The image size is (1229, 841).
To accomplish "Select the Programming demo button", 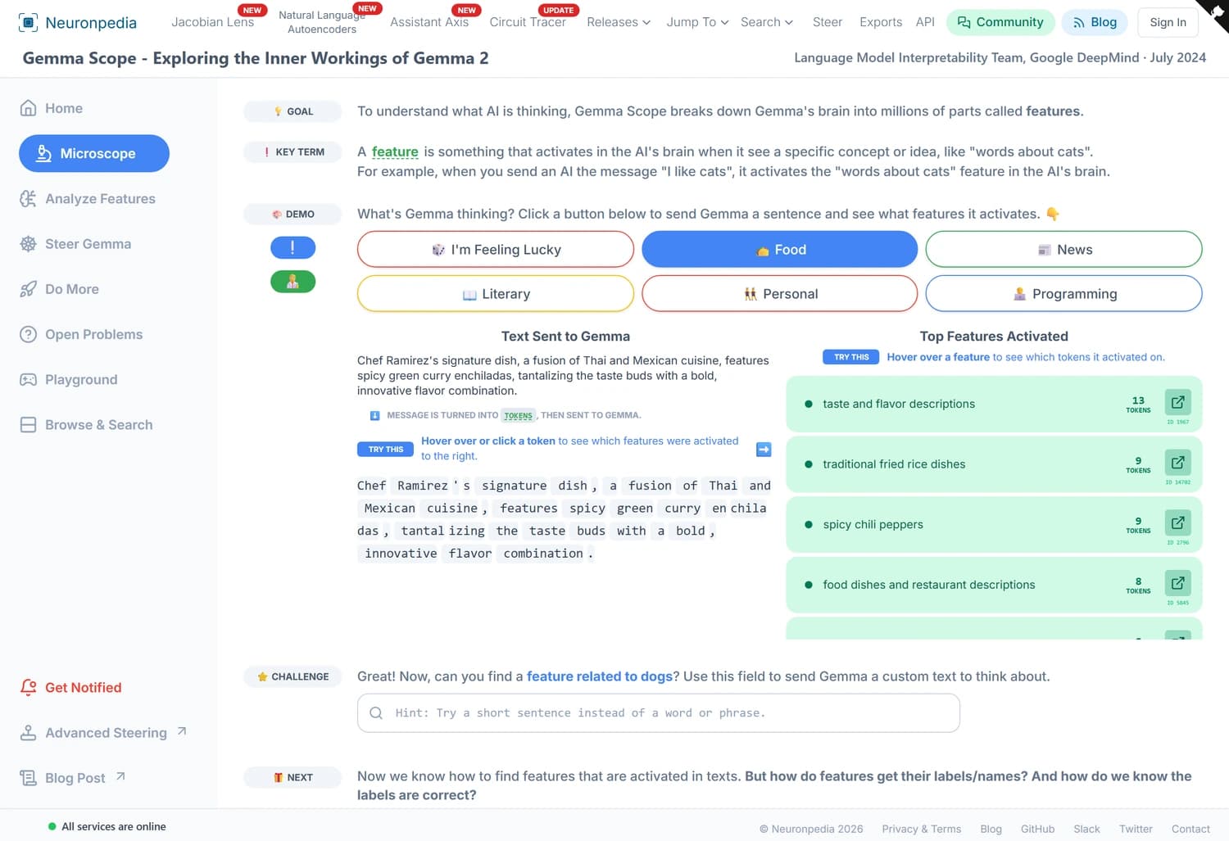I will (x=1063, y=293).
